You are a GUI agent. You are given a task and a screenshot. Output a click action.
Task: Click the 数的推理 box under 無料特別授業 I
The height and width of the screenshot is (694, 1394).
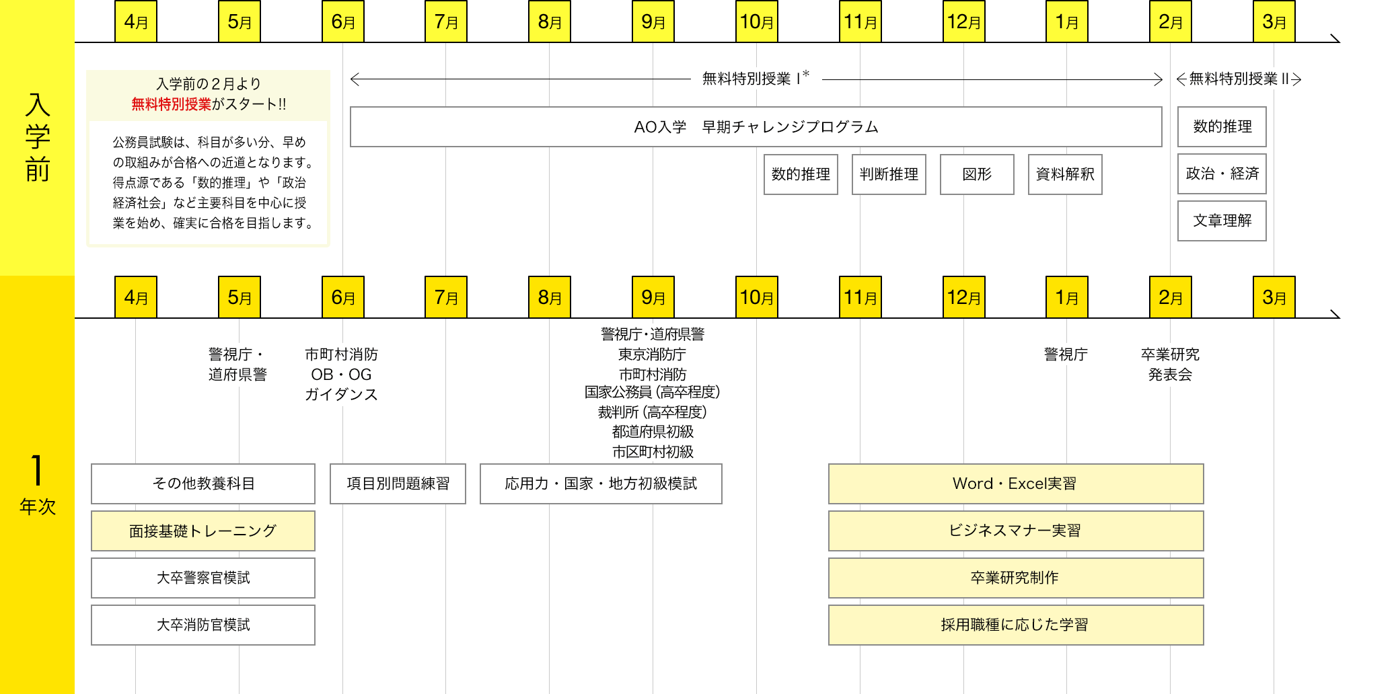pos(801,174)
